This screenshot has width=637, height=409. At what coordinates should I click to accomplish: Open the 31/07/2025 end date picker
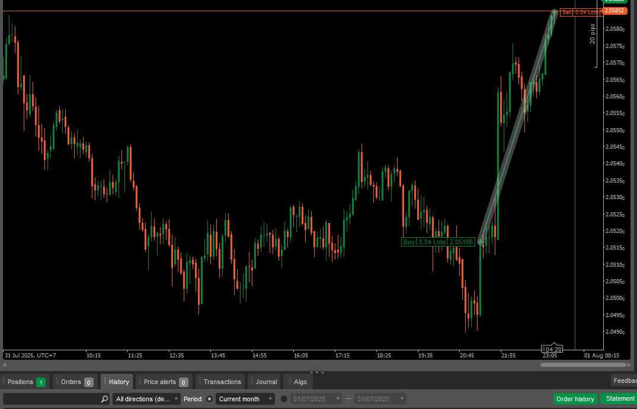[x=380, y=399]
